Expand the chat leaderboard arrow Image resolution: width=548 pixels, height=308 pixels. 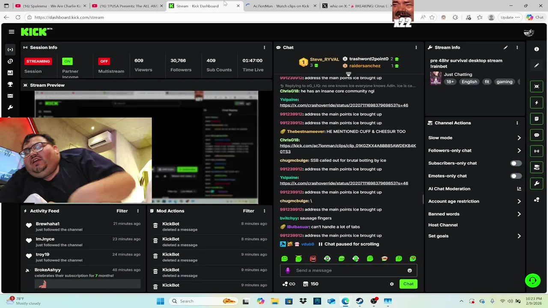(x=348, y=74)
